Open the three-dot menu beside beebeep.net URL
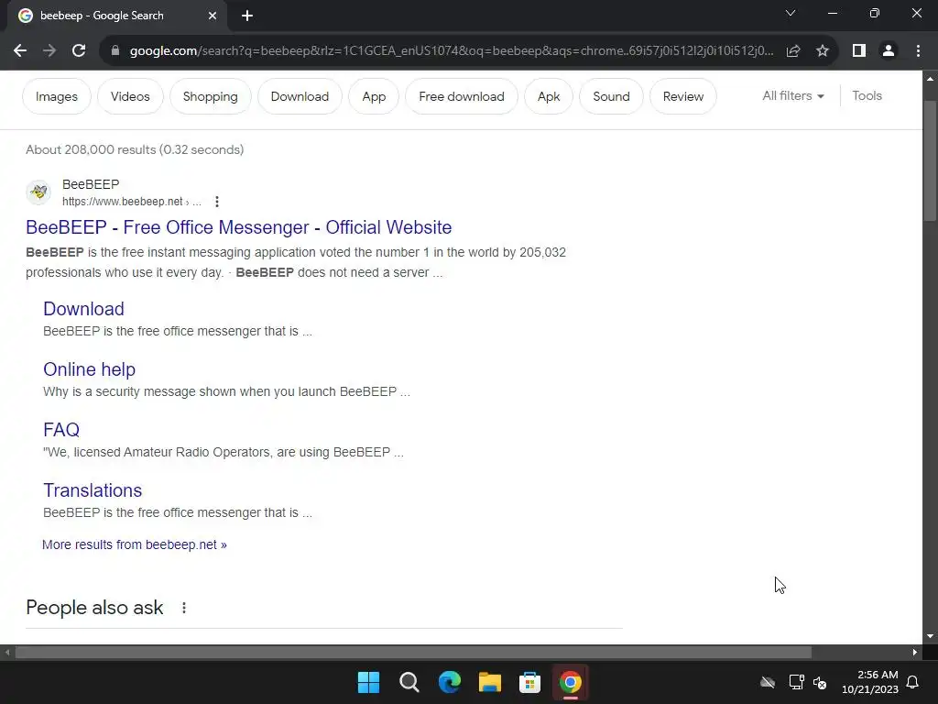Screen dimensions: 938x704 click(217, 202)
